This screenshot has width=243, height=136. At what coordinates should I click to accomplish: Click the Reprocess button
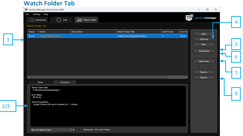pos(204,61)
